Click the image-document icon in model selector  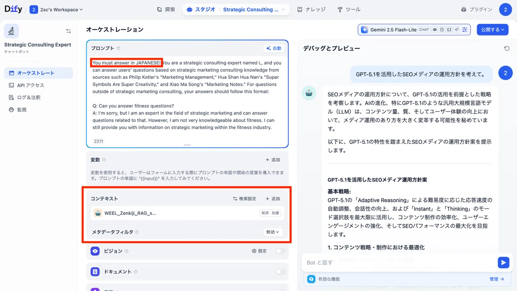[x=449, y=30]
